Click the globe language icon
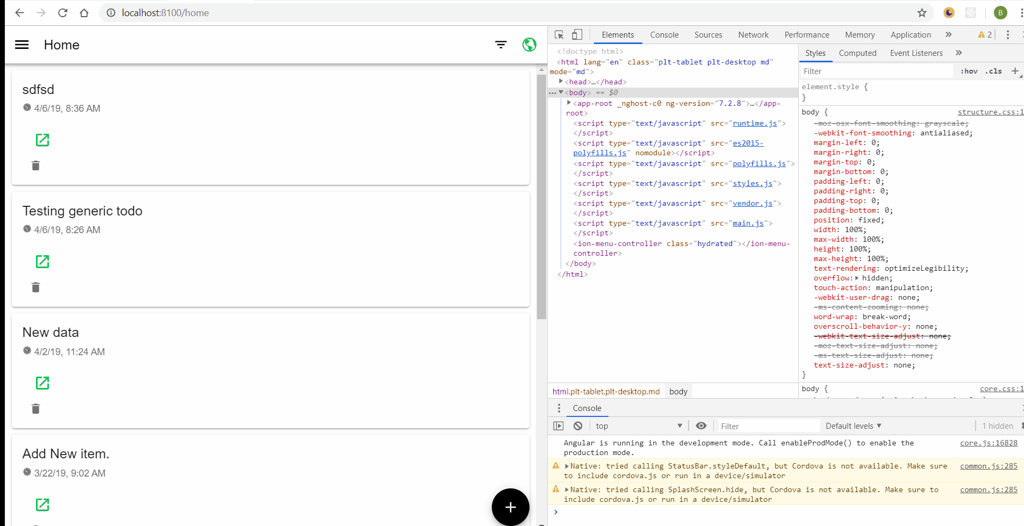The width and height of the screenshot is (1024, 526). click(529, 45)
